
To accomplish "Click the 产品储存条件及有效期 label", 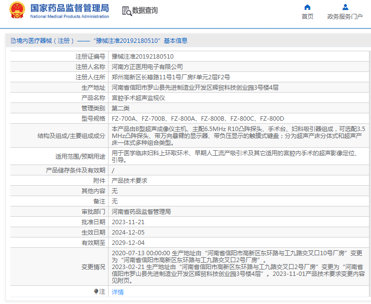I will 75,170.
